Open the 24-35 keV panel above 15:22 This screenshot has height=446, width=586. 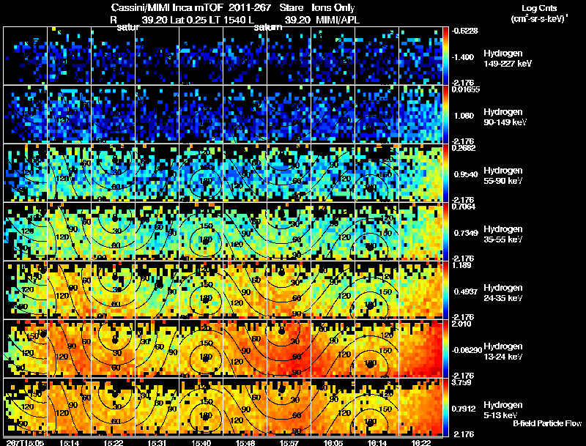point(113,290)
